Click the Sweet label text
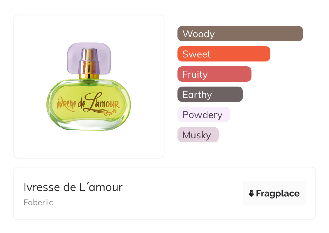The image size is (329, 233). [197, 54]
